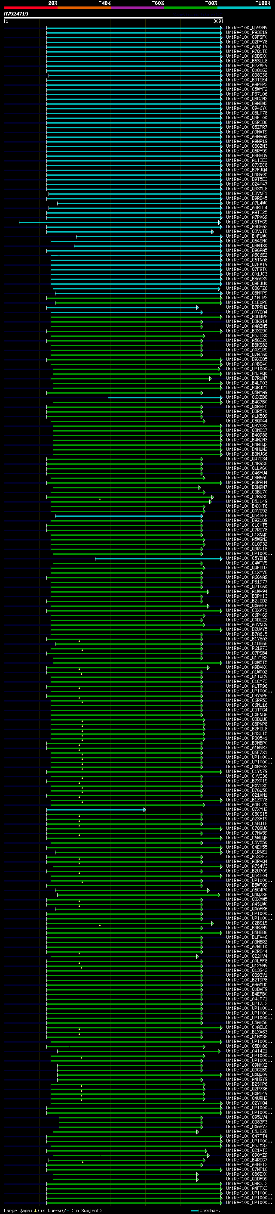Screen dimensions: 275x1214
Task: Select hit label UniRef100_B4D4R8
Action: tap(247, 317)
